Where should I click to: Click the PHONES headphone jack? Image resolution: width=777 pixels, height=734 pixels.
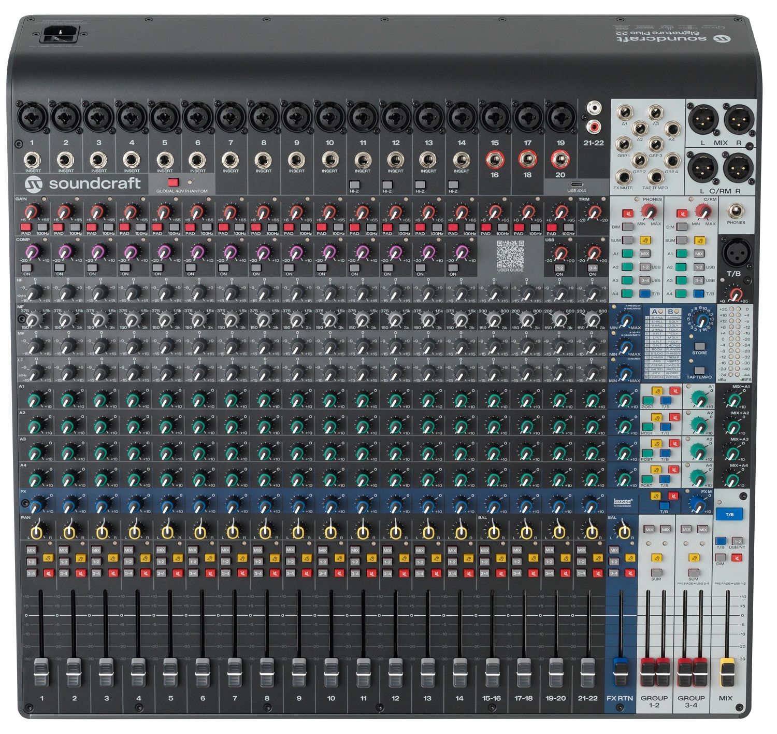(736, 211)
